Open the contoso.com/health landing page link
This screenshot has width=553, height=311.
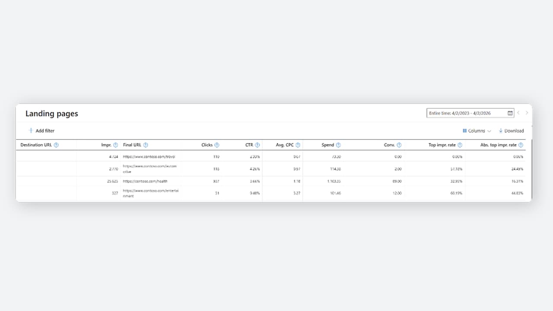[146, 181]
